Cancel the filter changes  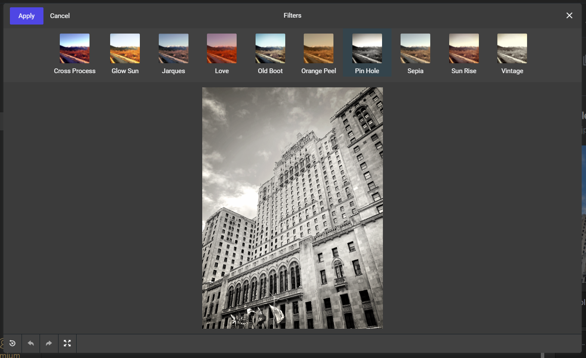click(60, 16)
